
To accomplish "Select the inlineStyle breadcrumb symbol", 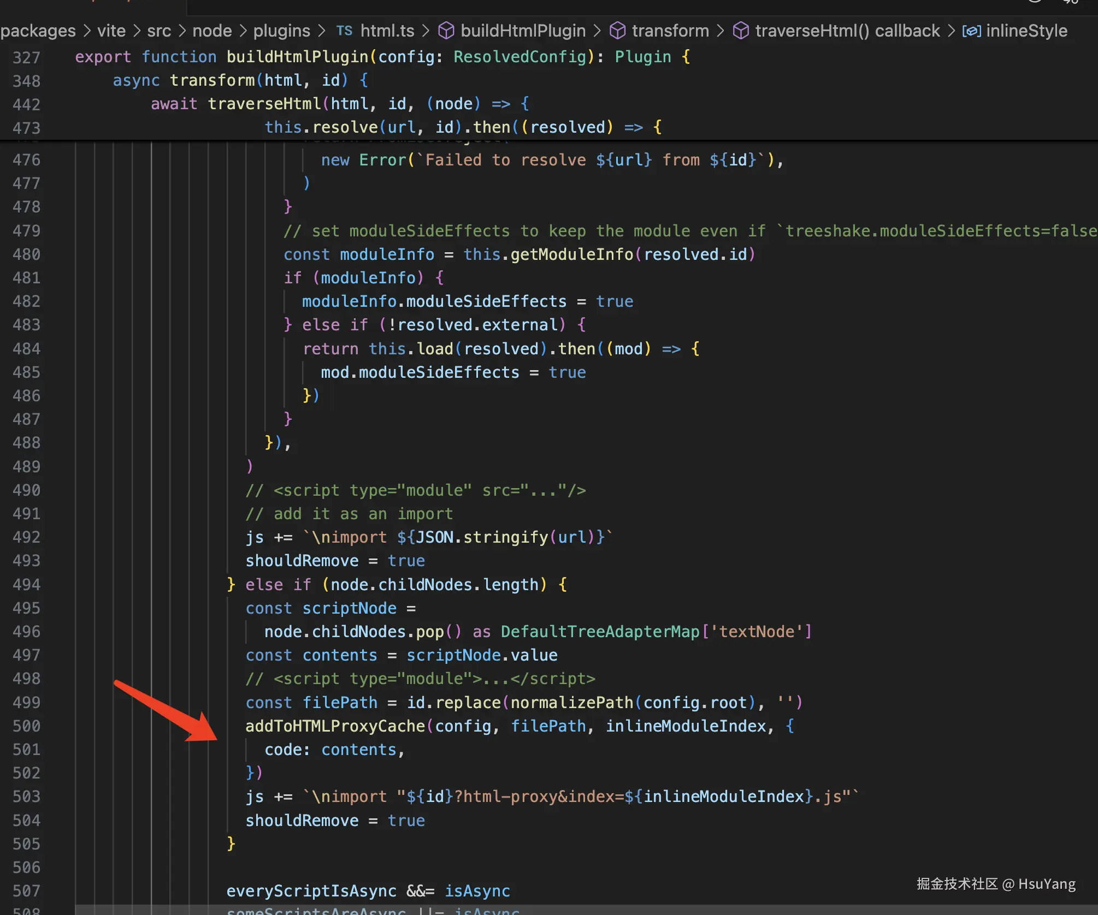I will [x=1026, y=31].
